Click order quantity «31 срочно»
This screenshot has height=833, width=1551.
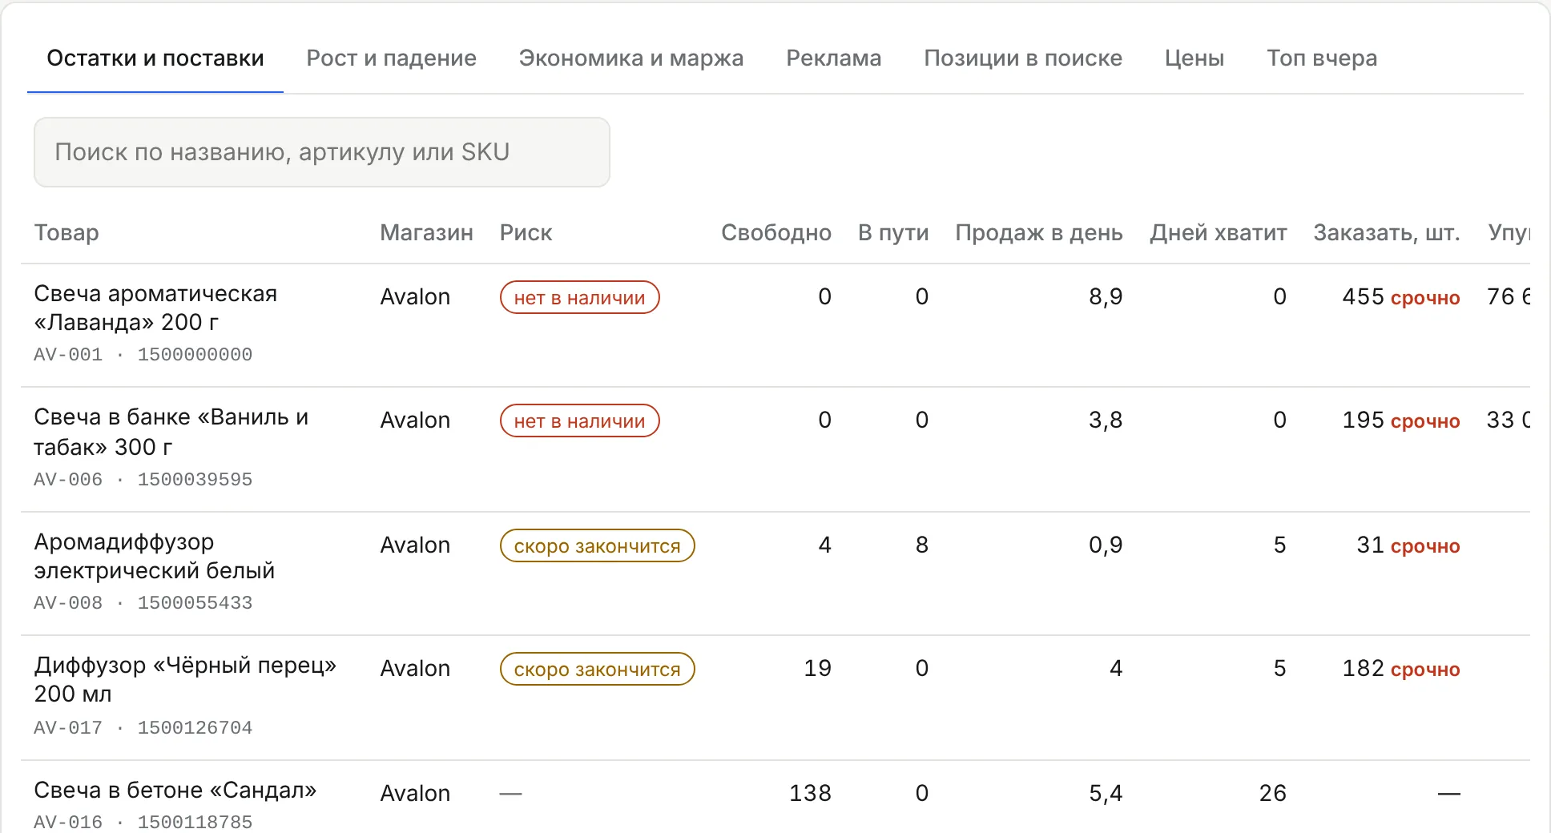pos(1408,545)
